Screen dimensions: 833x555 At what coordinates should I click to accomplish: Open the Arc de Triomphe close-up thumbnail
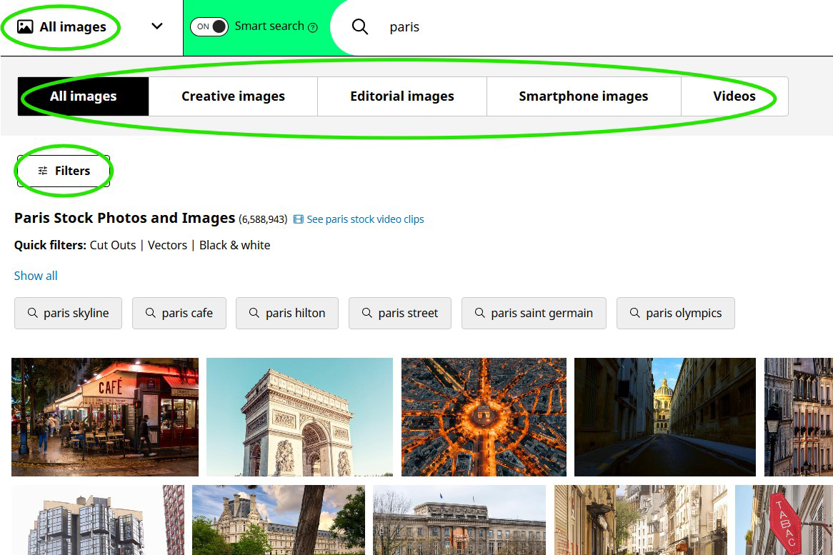299,417
